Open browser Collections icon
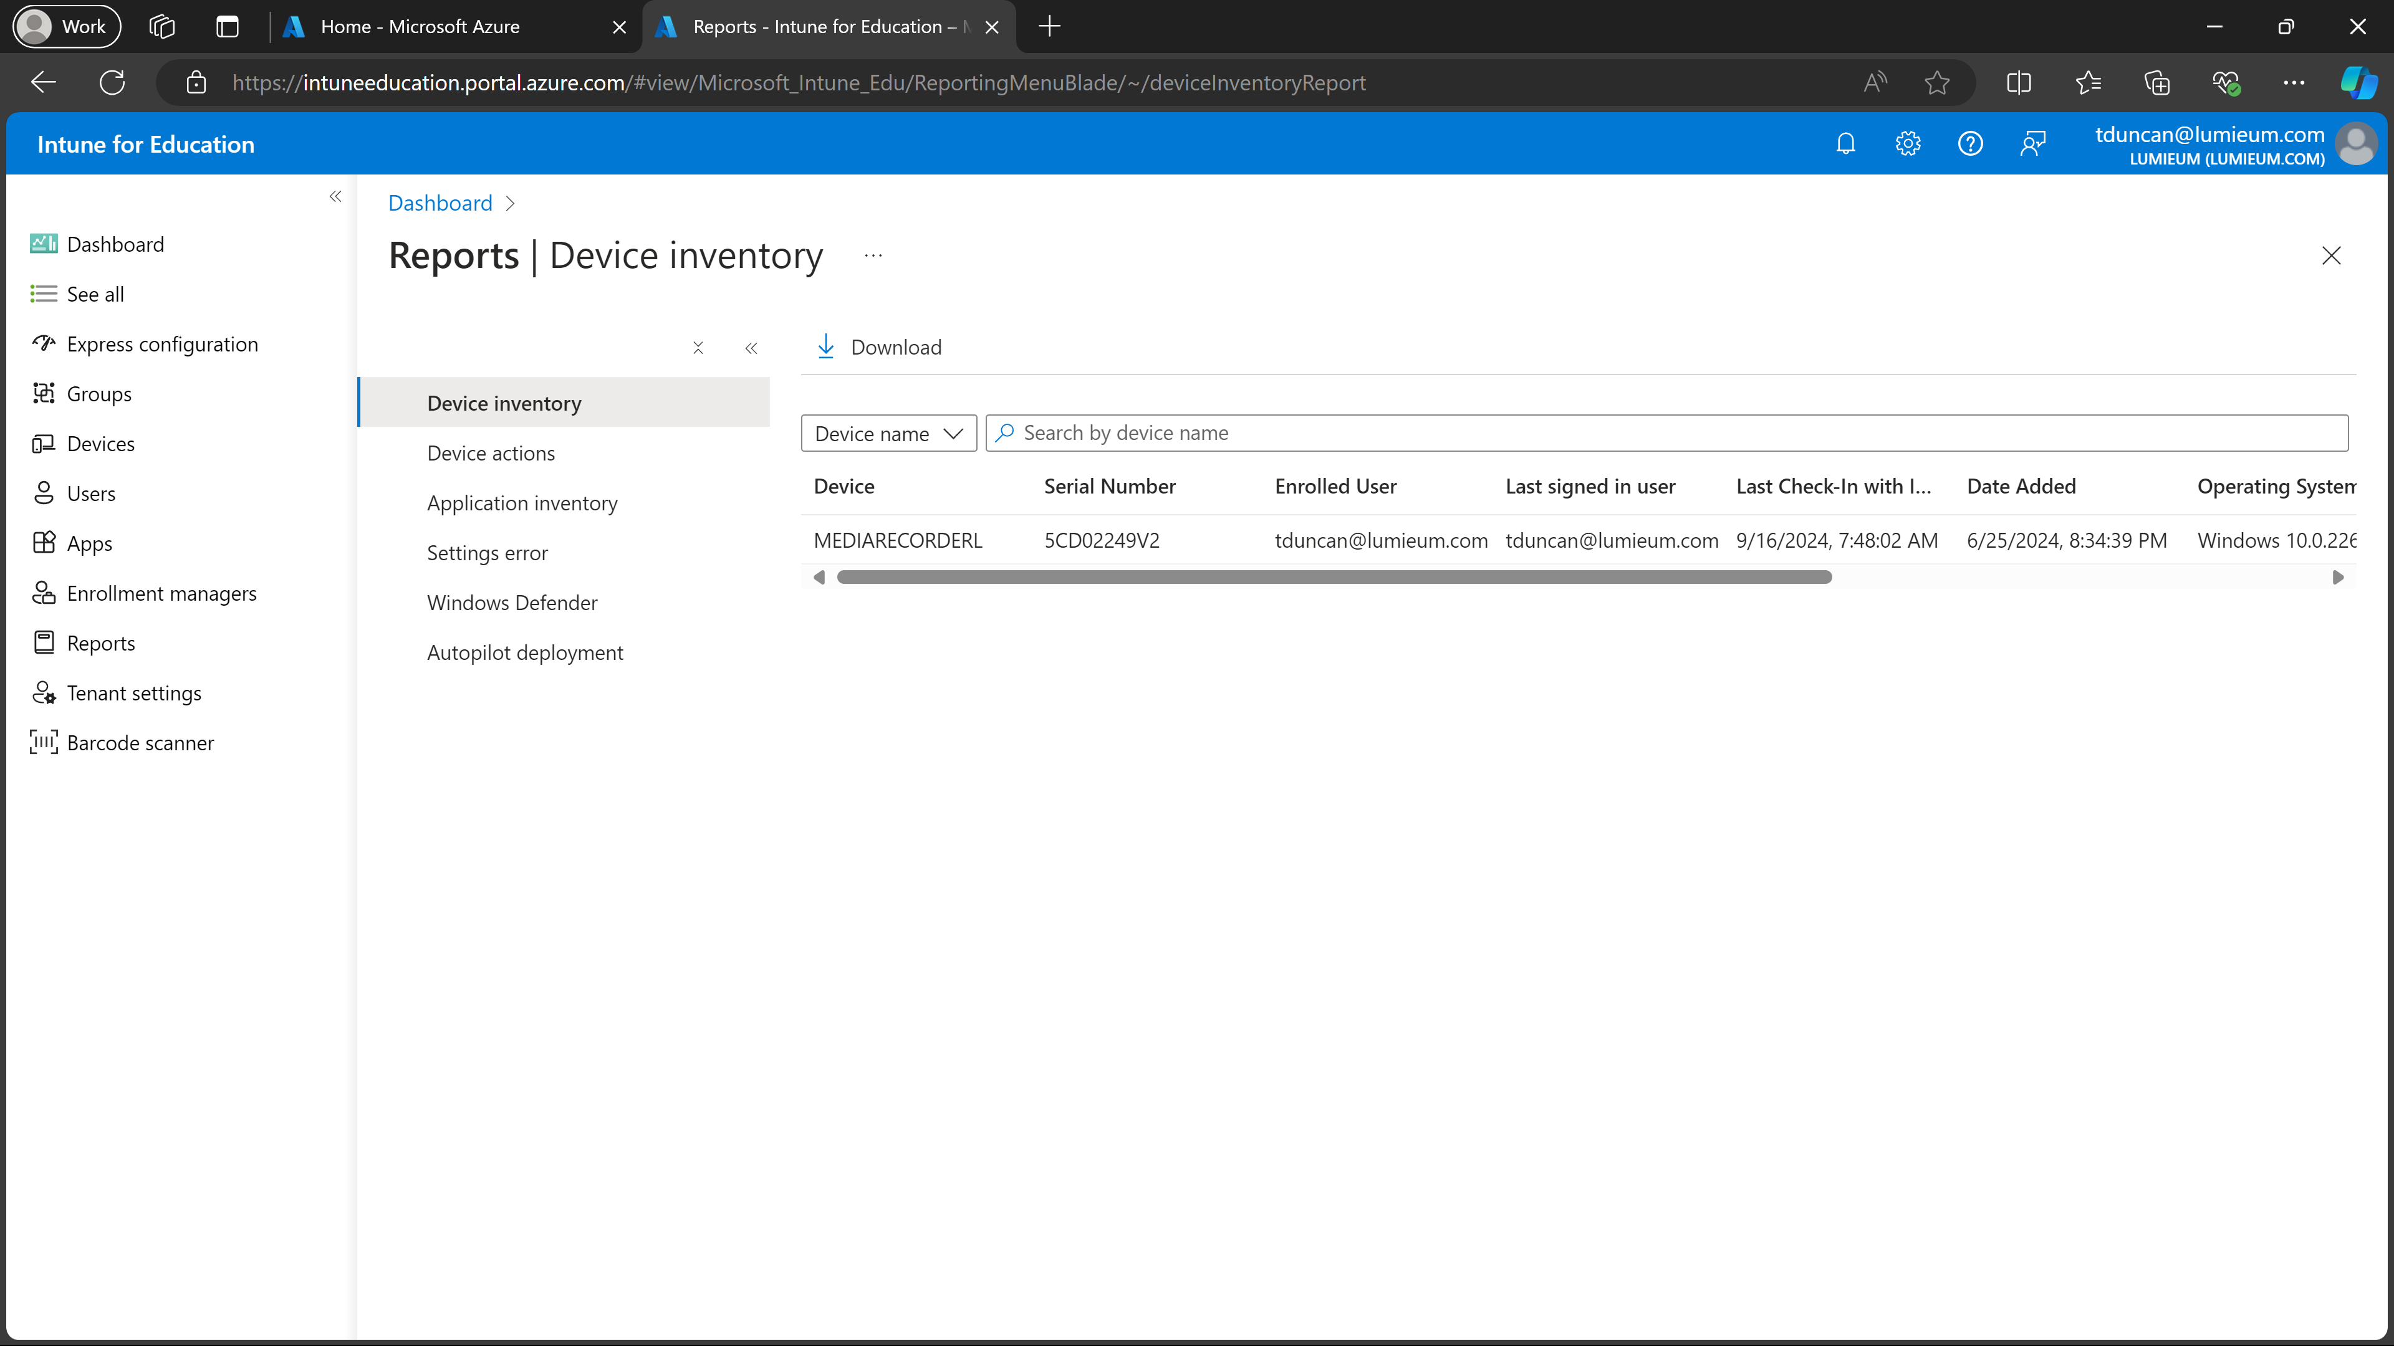 [2157, 83]
